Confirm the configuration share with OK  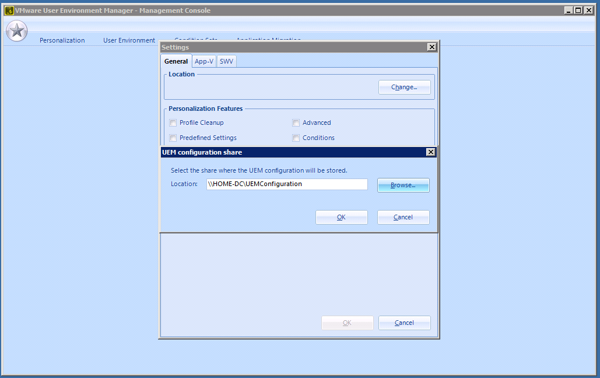(341, 217)
